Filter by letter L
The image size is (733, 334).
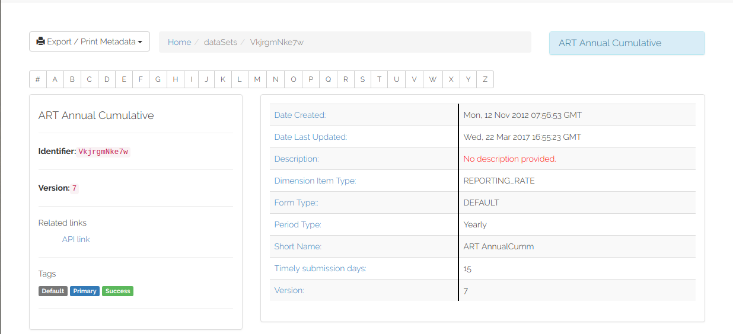[x=240, y=79]
